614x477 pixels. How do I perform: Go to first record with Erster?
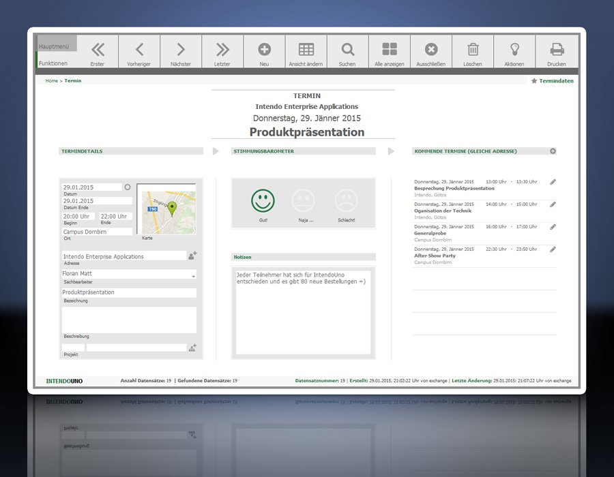point(98,52)
